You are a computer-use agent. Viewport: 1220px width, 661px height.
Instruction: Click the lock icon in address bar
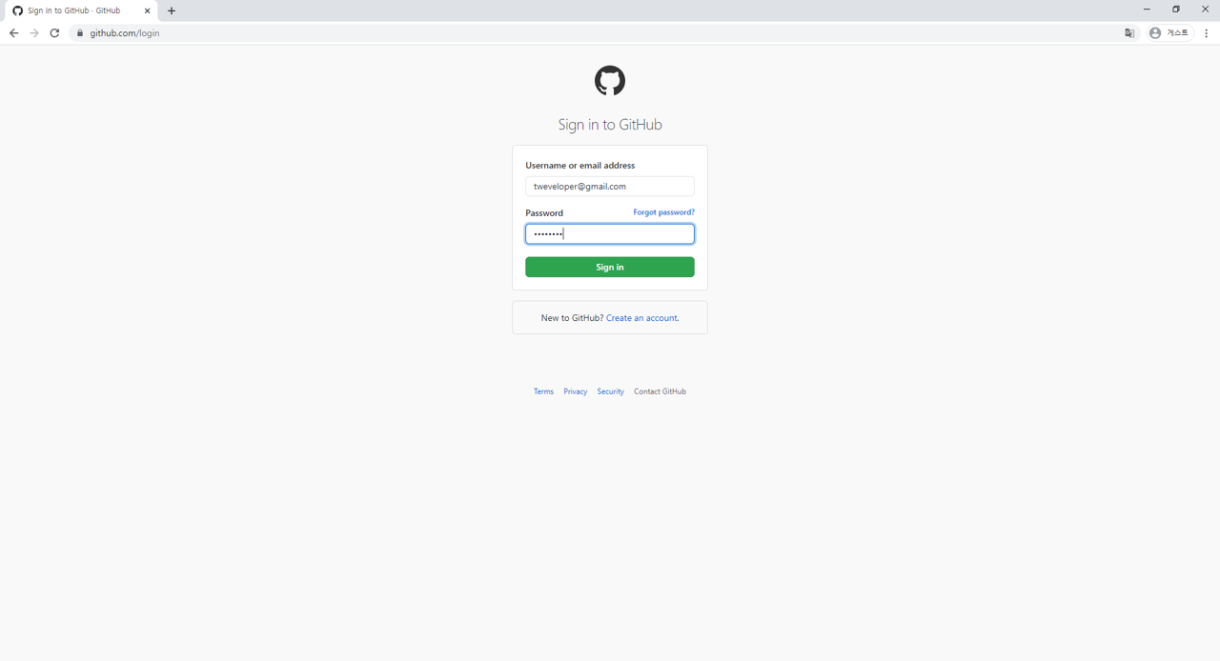[x=80, y=33]
